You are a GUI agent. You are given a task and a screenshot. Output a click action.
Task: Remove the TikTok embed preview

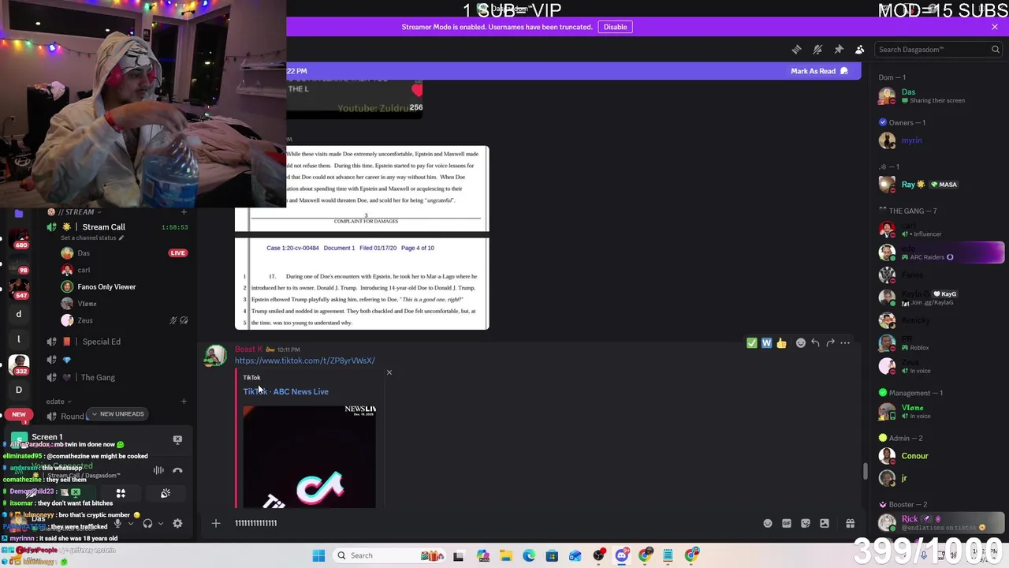(389, 372)
